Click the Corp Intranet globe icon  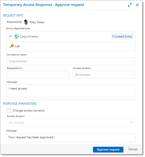pos(17,36)
